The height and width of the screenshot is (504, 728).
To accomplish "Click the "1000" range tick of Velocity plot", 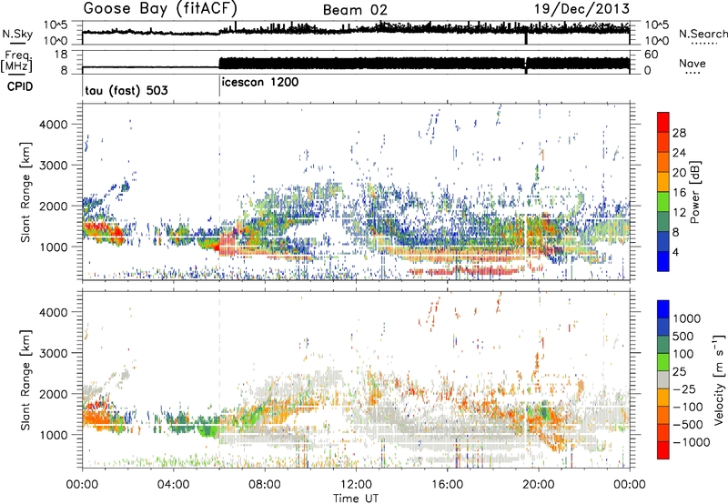I will click(53, 435).
